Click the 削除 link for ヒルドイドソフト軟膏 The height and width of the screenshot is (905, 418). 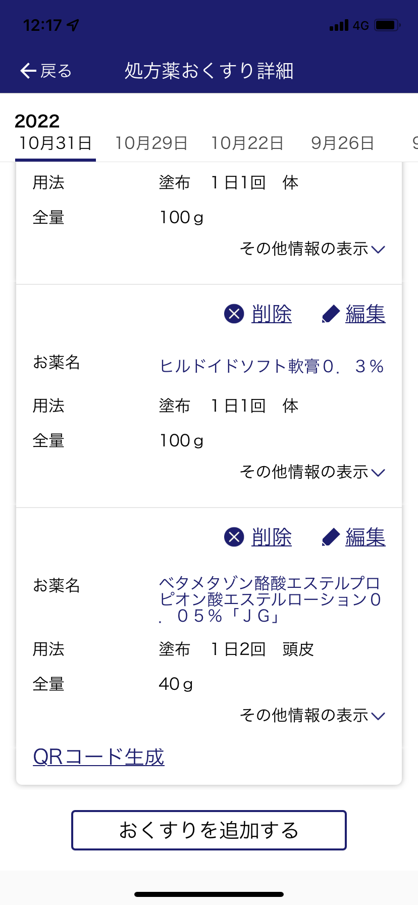coord(272,314)
